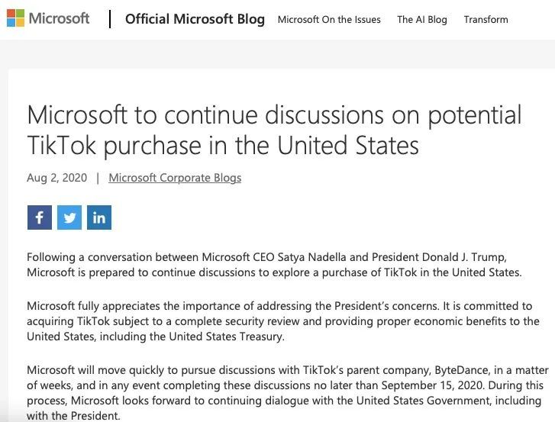Open The AI Blog navigation item

(x=422, y=19)
